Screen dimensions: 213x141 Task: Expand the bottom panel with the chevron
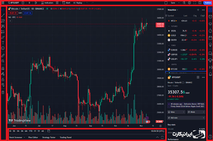point(157,137)
